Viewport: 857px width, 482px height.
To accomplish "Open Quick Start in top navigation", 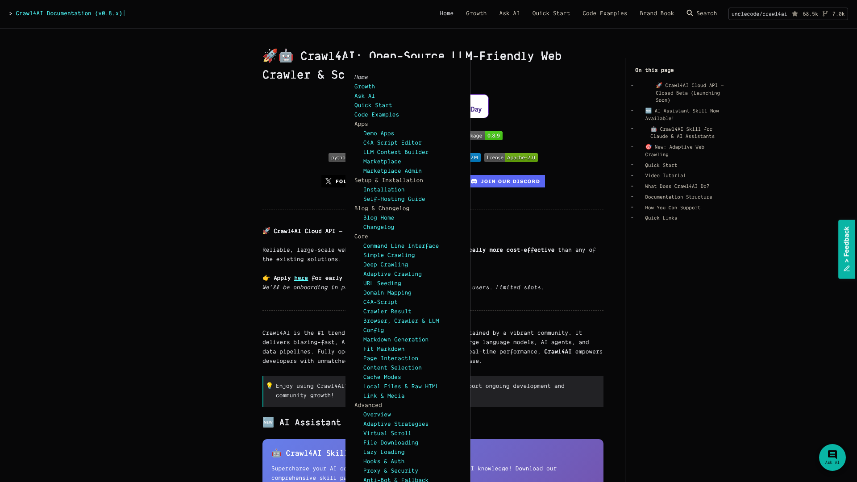I will tap(551, 13).
